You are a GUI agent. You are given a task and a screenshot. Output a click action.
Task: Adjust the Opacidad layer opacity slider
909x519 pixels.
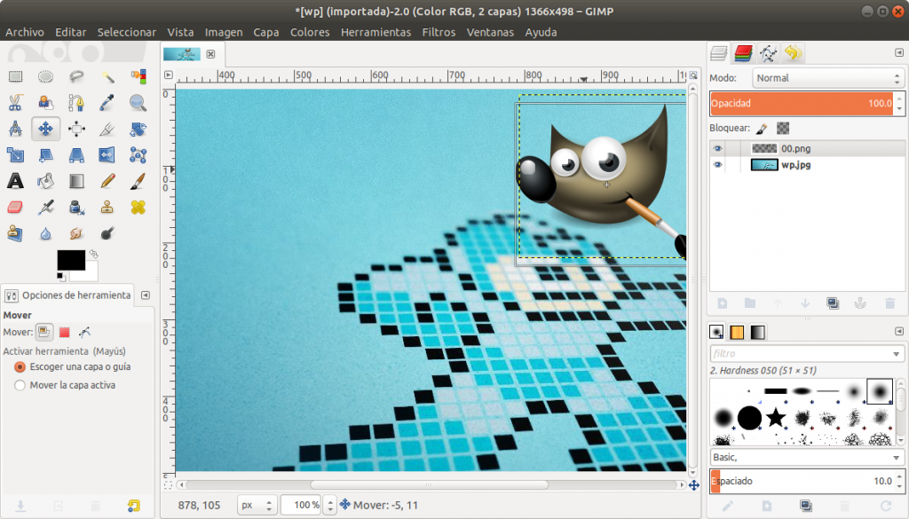click(802, 103)
